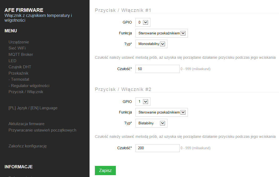The image size is (279, 177).
Task: Open Regulator wilgotności submenu item
Action: (x=29, y=86)
